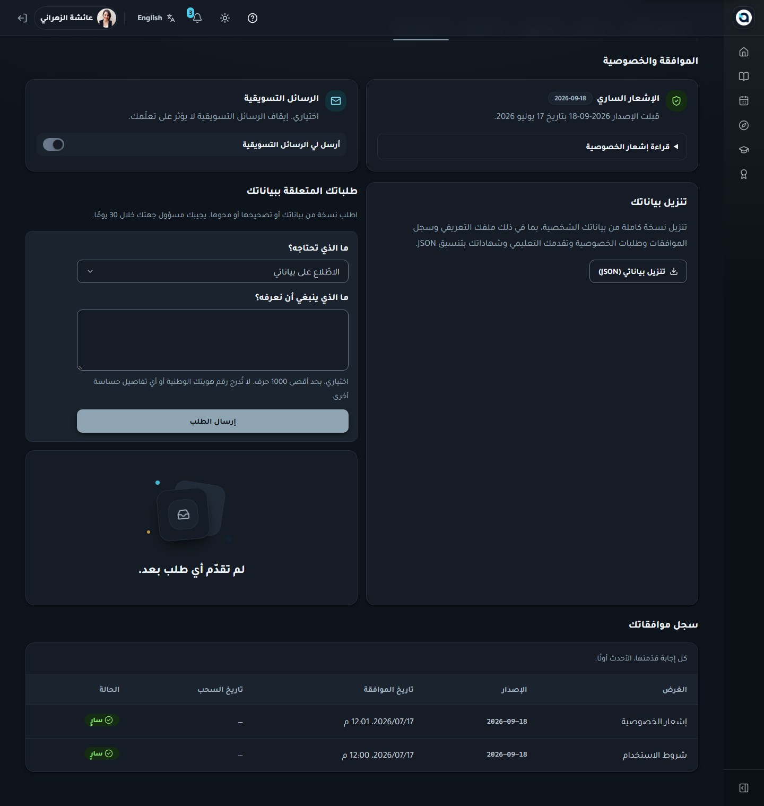
Task: Click the إرسال الطلب submit button
Action: point(213,421)
